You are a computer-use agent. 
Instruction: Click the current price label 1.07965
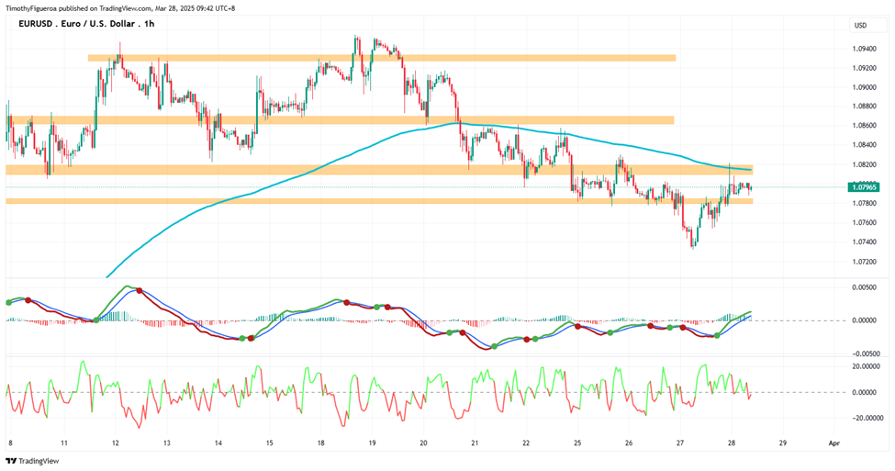[x=866, y=187]
